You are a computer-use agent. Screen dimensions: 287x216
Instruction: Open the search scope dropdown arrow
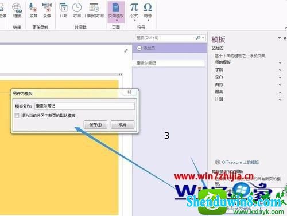point(203,38)
